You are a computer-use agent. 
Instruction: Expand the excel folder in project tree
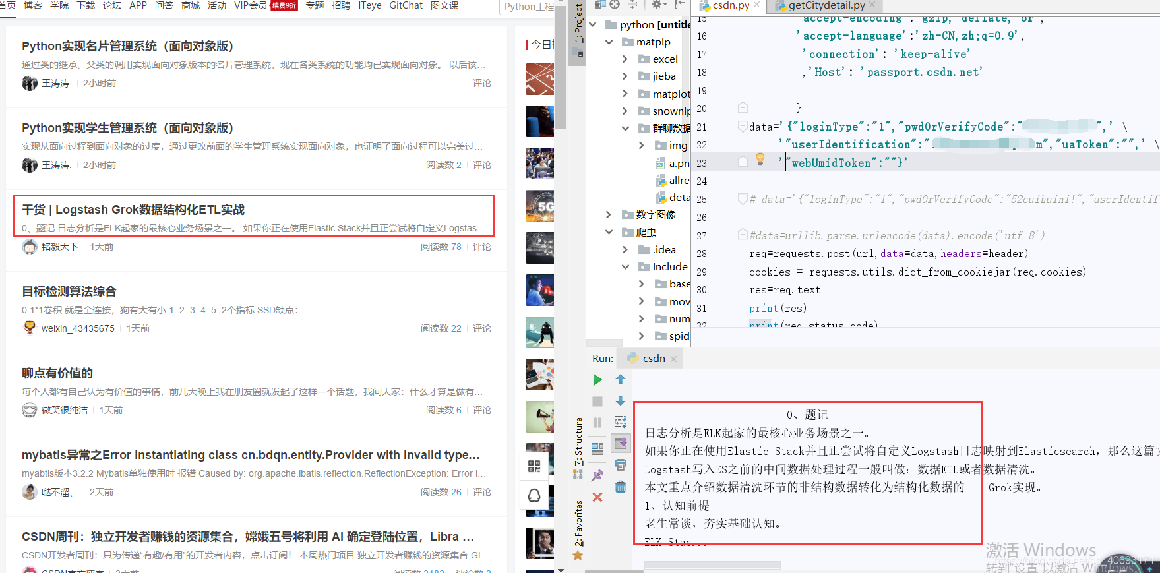(625, 59)
